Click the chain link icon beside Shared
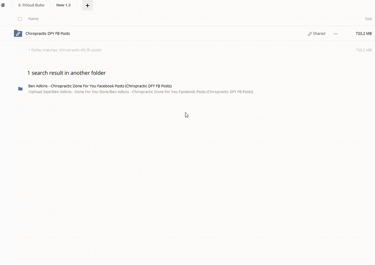The width and height of the screenshot is (375, 265). [310, 34]
